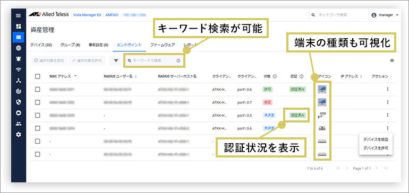Click the port1.0.7 cell
The width and height of the screenshot is (409, 193).
coord(244,102)
